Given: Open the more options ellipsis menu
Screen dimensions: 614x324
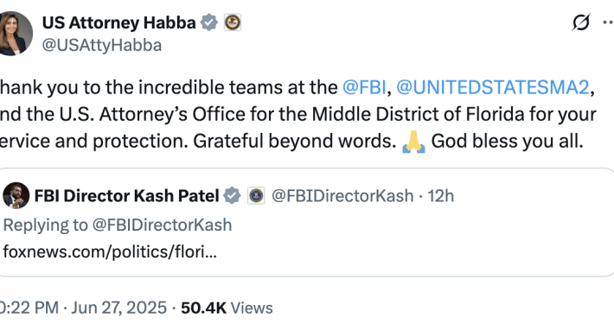Looking at the screenshot, I should coord(609,22).
